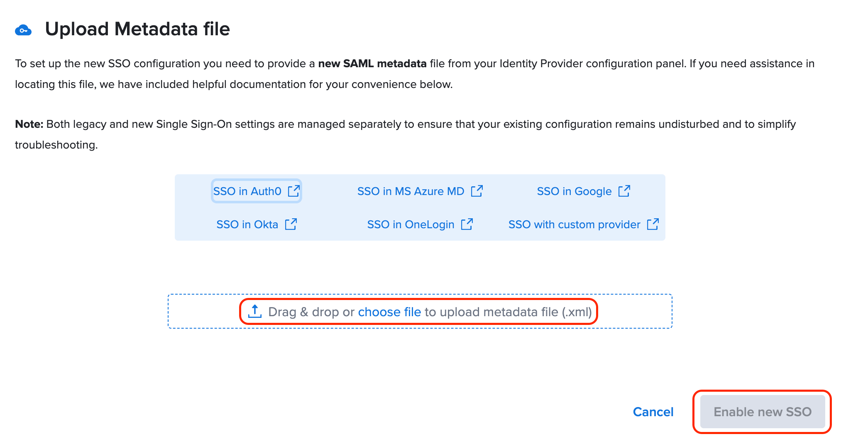Click the external link icon for custom provider

tap(653, 224)
